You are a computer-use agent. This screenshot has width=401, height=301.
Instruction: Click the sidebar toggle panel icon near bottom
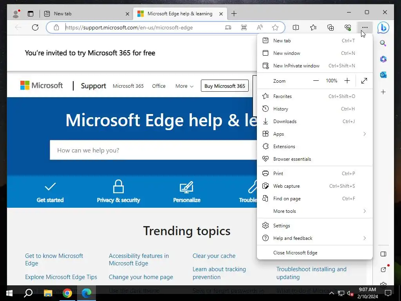tap(383, 254)
